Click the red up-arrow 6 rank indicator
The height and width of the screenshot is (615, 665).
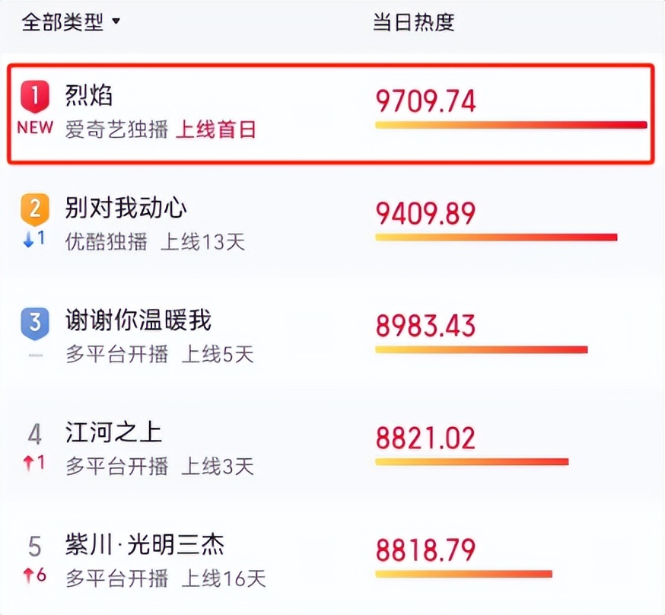[34, 575]
